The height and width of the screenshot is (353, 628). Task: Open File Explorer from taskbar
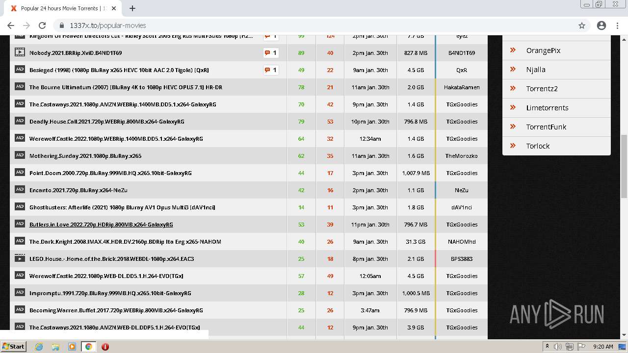point(55,347)
